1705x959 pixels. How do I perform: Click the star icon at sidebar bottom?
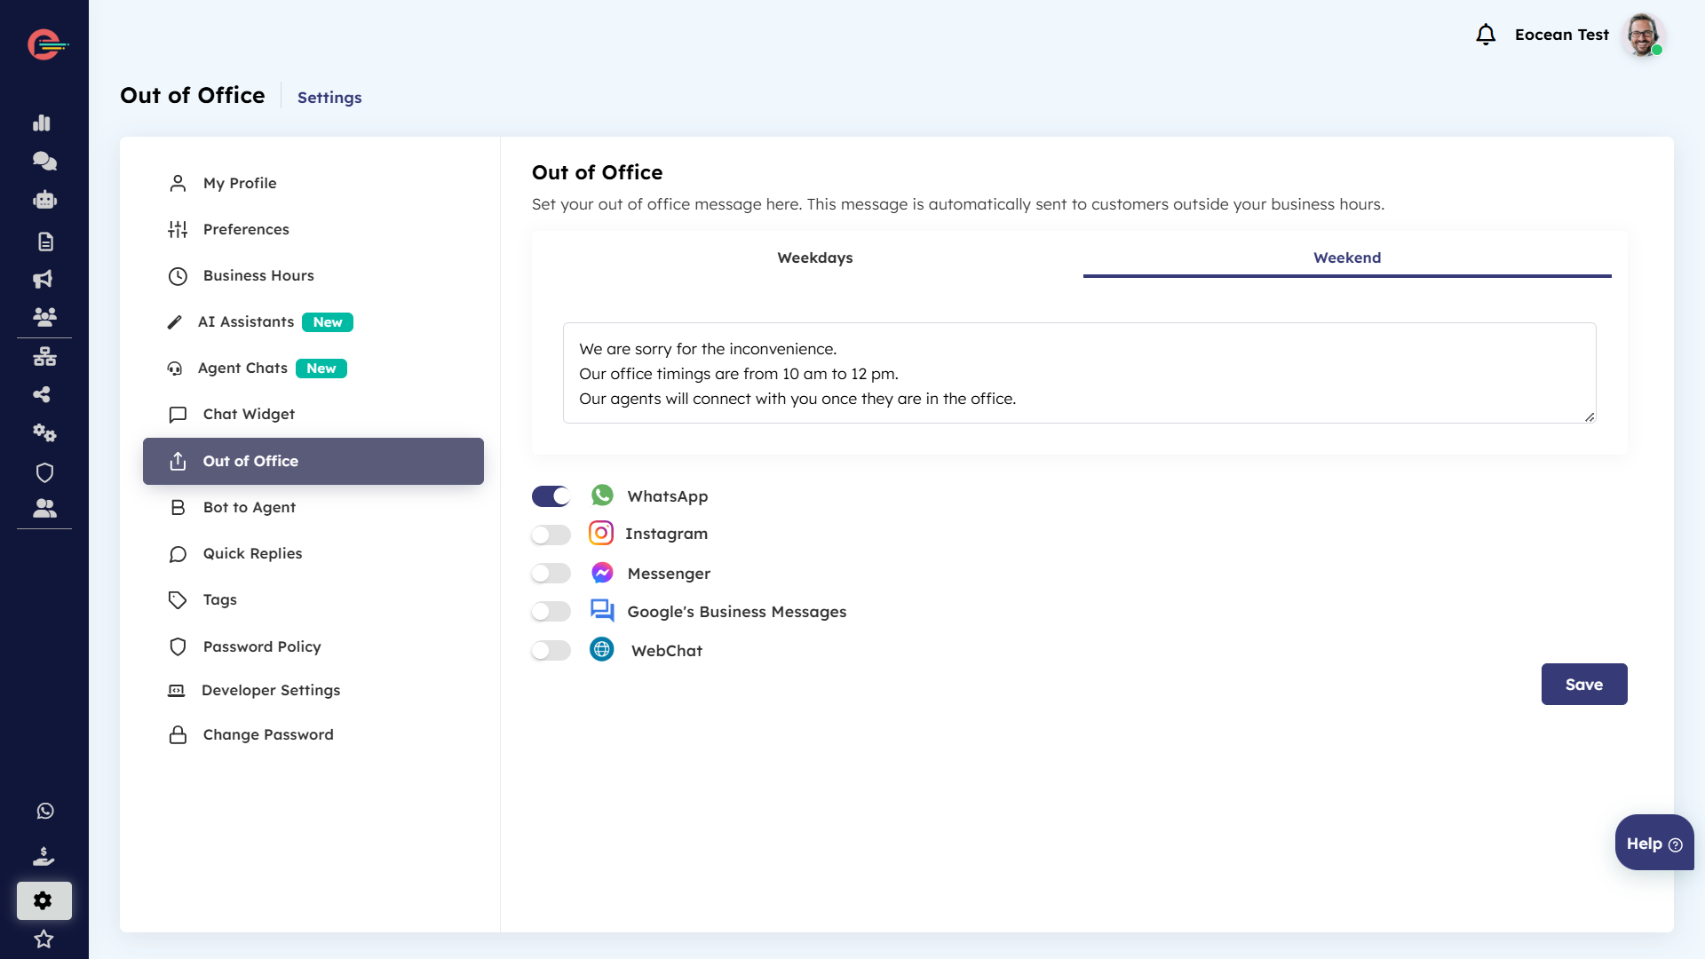[44, 939]
